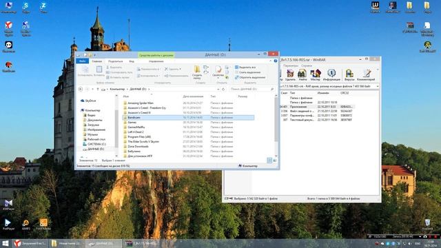Click Скопировать путь in Explorer ribbon
The width and height of the screenshot is (441, 248).
pos(119,72)
